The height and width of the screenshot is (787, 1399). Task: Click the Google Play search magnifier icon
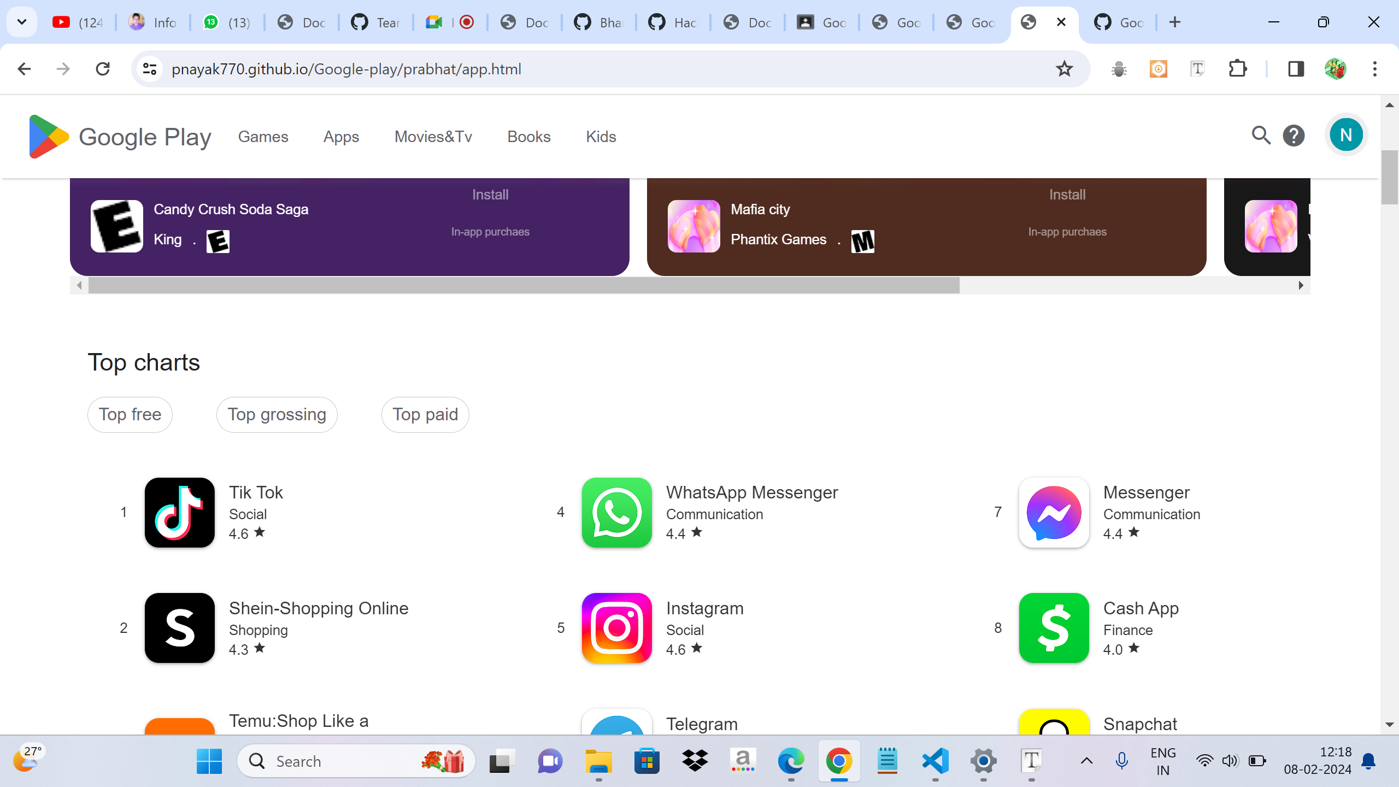coord(1261,135)
